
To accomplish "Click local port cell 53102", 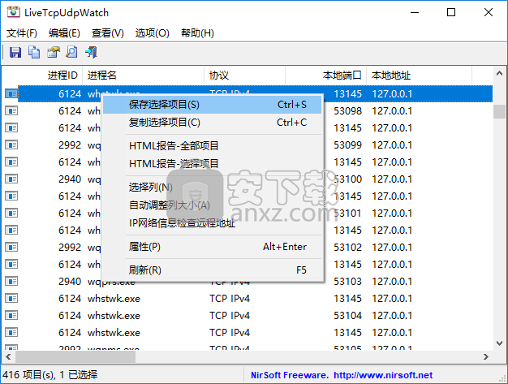I will (347, 248).
